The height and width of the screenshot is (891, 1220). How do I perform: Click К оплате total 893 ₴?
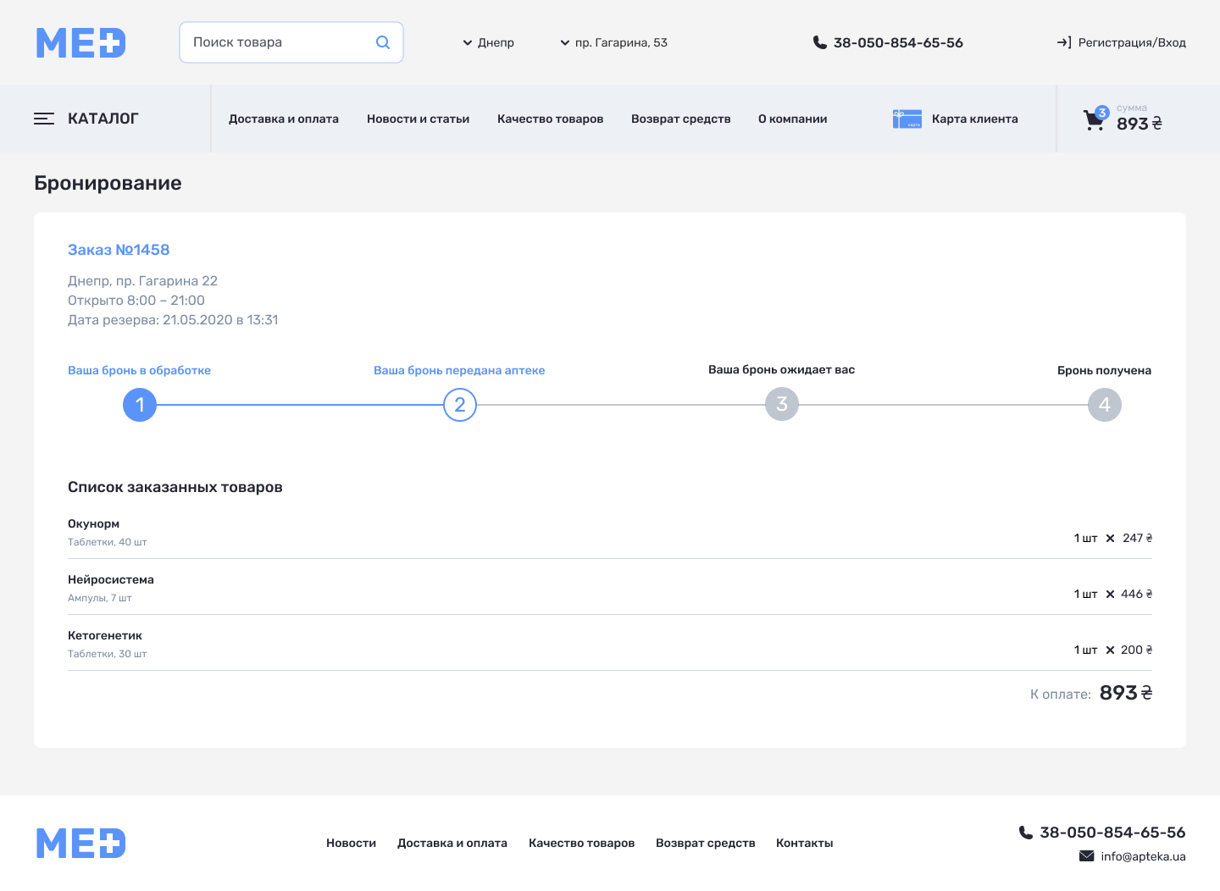tap(1126, 693)
